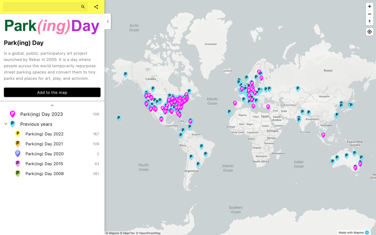
Task: Collapse the sidebar with the arrow tab
Action: (x=108, y=21)
